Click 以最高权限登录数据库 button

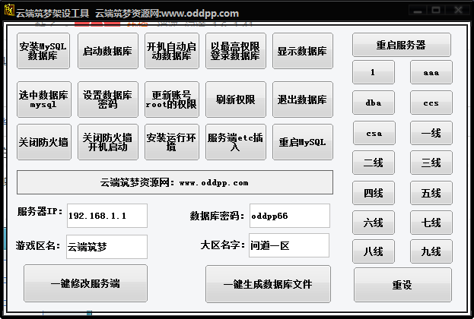pyautogui.click(x=236, y=51)
